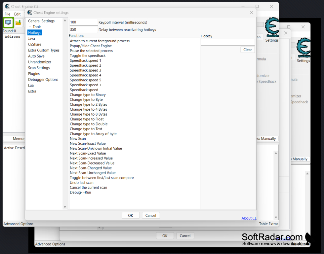Open the Edit menu
This screenshot has height=254, width=324.
[x=17, y=14]
